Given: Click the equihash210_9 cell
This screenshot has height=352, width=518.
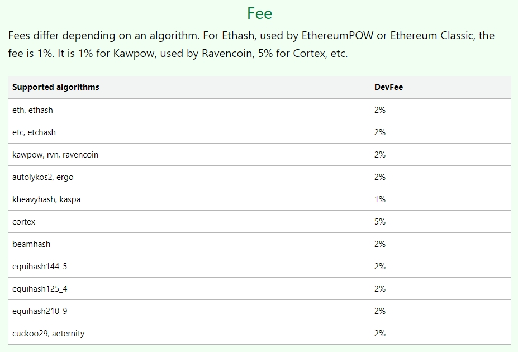Looking at the screenshot, I should [x=40, y=311].
